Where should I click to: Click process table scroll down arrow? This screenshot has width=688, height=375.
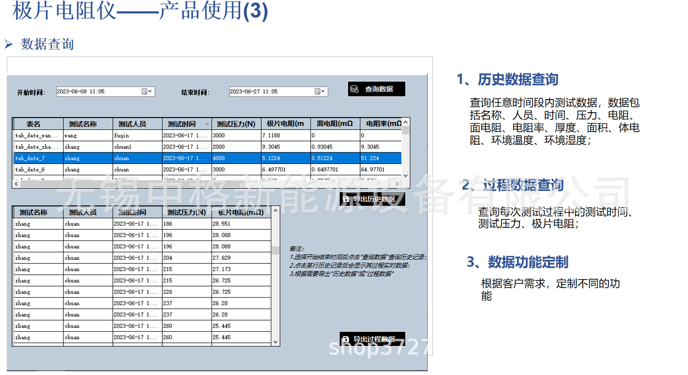[x=276, y=342]
